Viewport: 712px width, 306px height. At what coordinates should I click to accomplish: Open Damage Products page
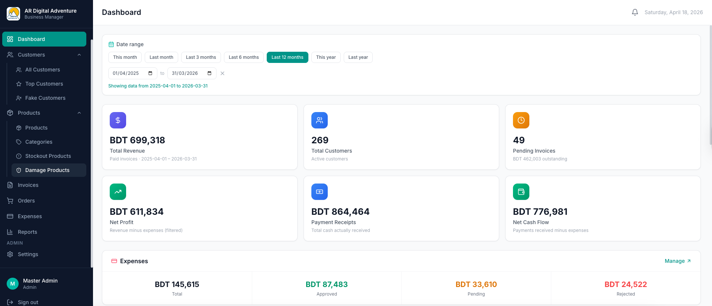[49, 170]
